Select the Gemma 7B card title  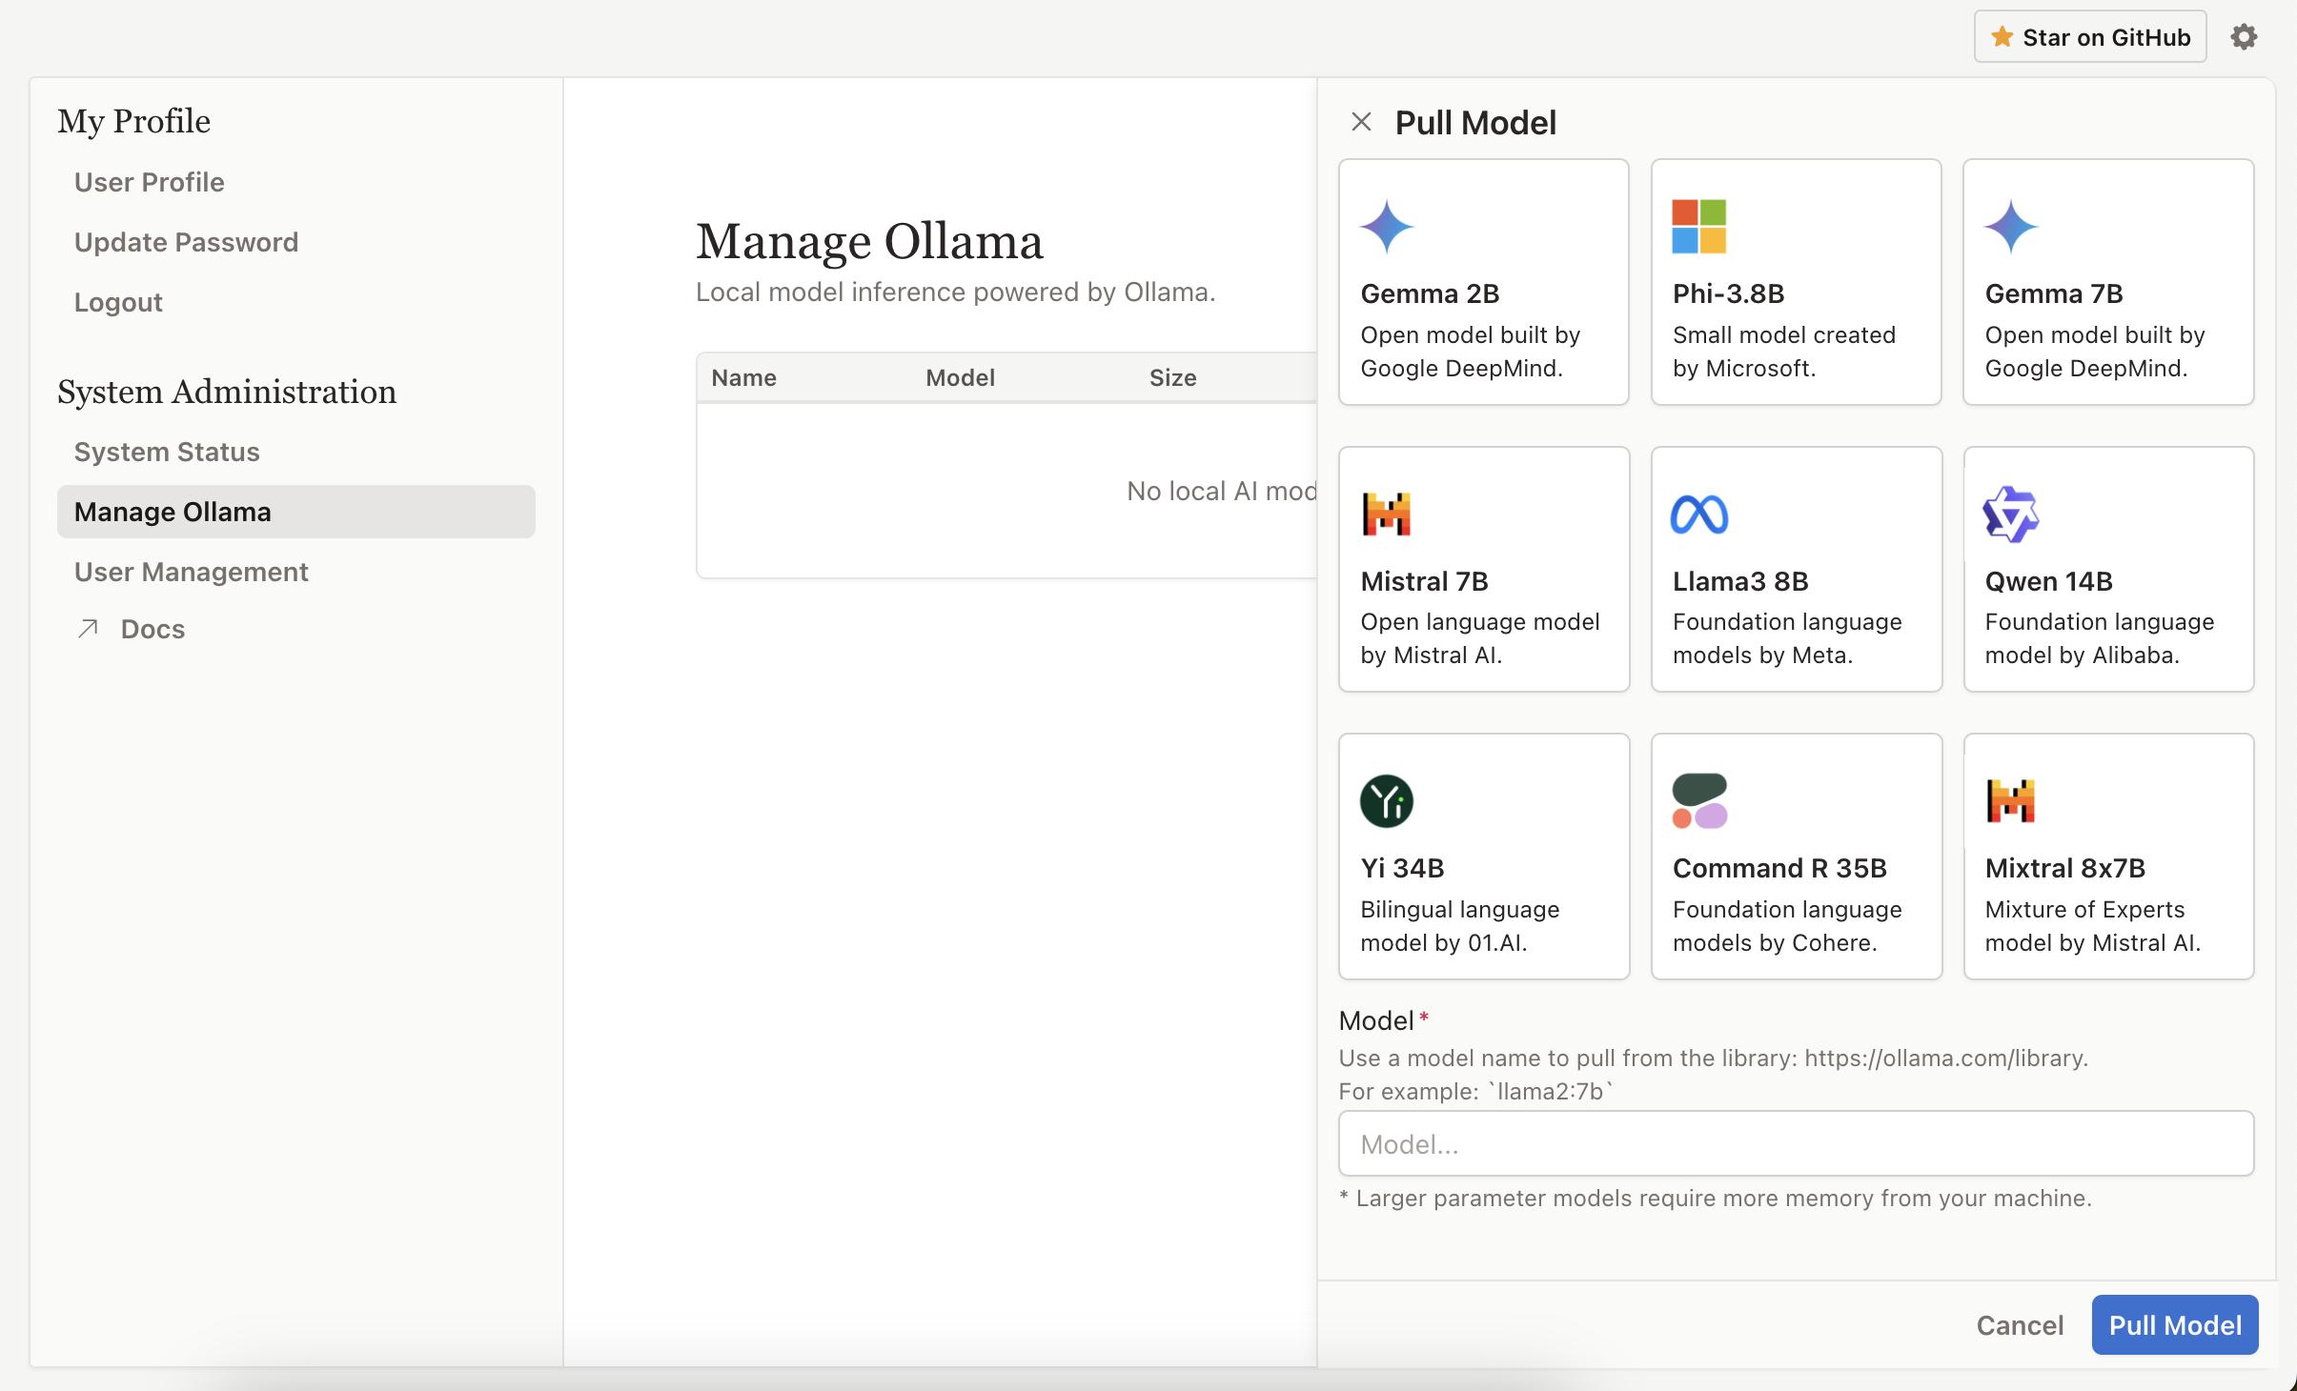click(2054, 293)
